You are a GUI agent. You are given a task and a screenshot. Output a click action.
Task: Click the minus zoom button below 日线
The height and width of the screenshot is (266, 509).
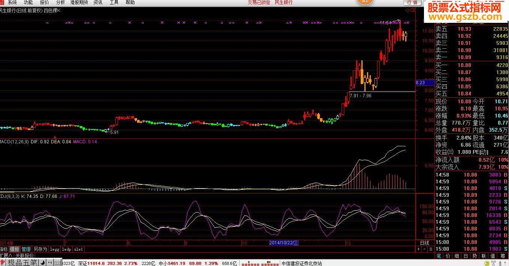click(424, 249)
